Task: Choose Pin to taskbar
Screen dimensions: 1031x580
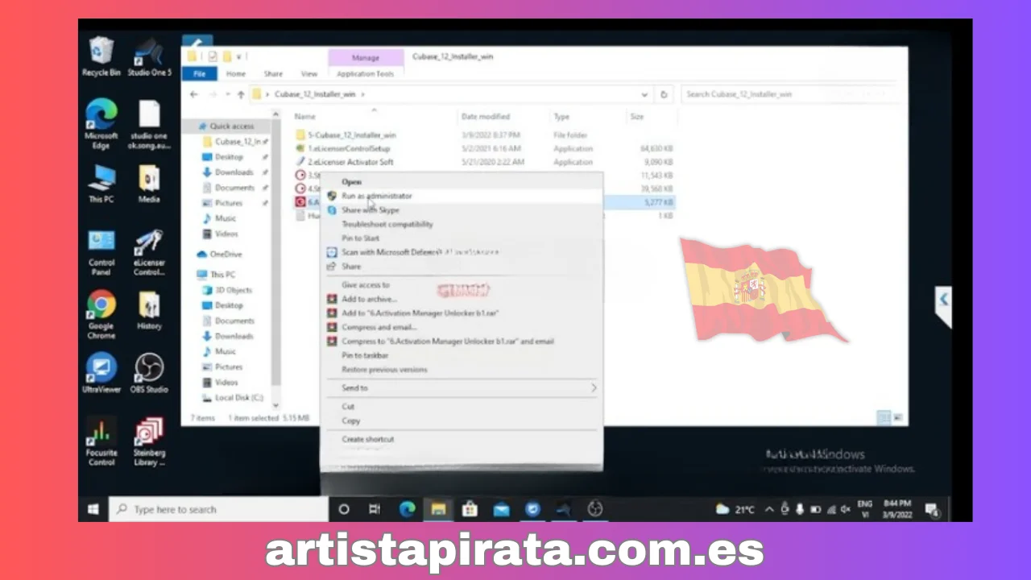Action: point(461,355)
